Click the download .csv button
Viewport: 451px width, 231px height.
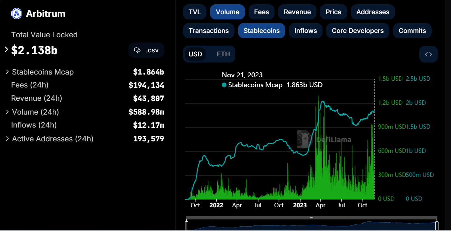(x=146, y=50)
